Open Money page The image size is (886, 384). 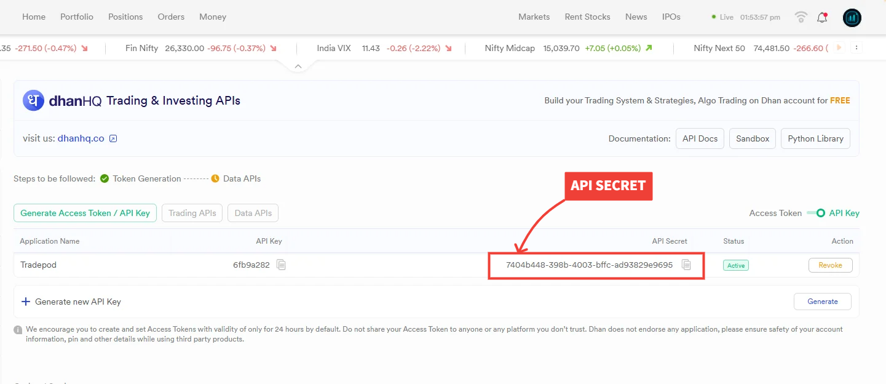click(213, 17)
